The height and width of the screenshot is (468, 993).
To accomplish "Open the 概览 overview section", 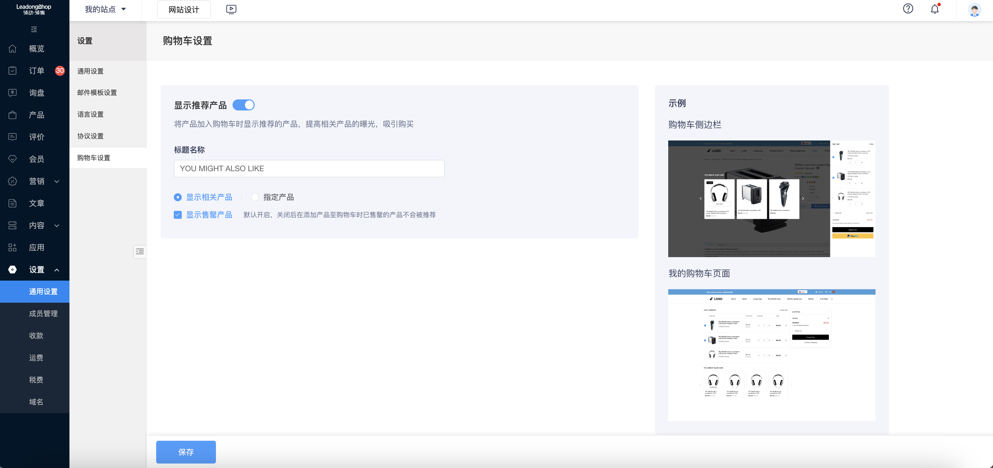I will pyautogui.click(x=36, y=49).
